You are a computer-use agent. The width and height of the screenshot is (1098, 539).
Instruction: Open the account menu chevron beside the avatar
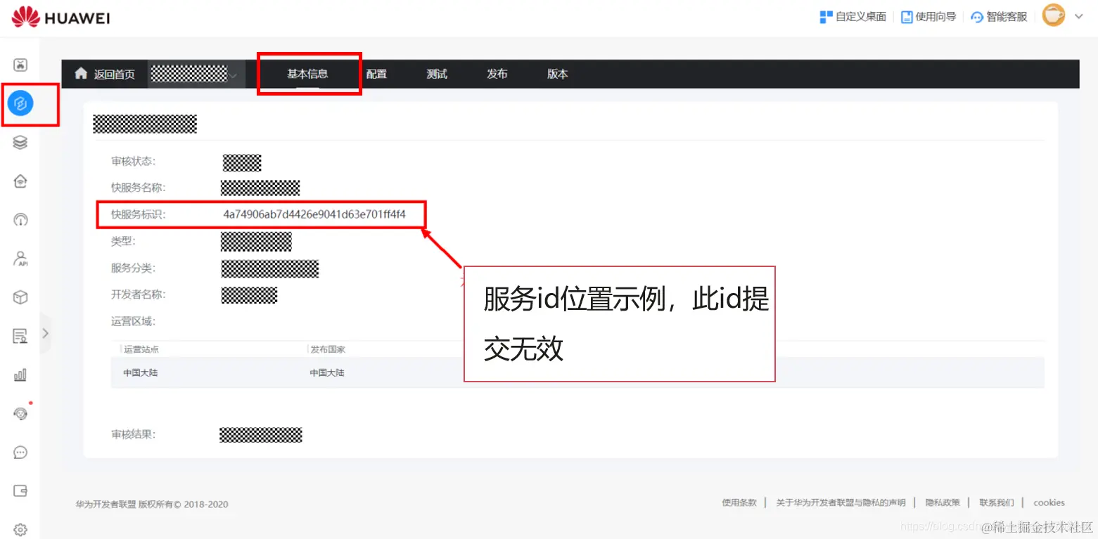point(1079,16)
